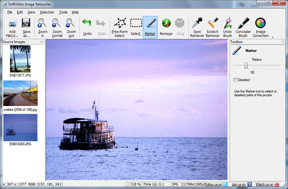Open the Edit menu
288x189 pixels.
(20, 12)
